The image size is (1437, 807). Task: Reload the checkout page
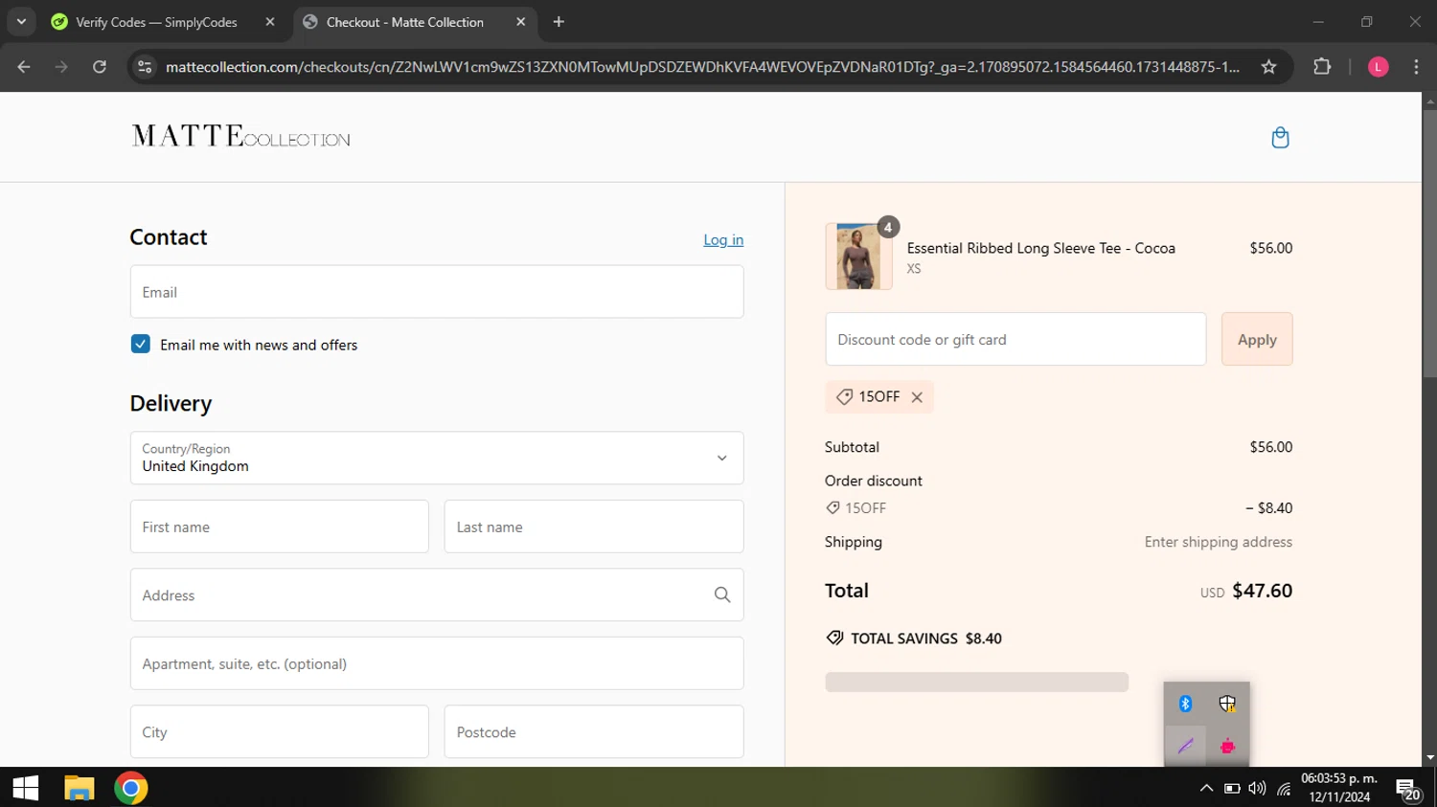click(x=100, y=67)
